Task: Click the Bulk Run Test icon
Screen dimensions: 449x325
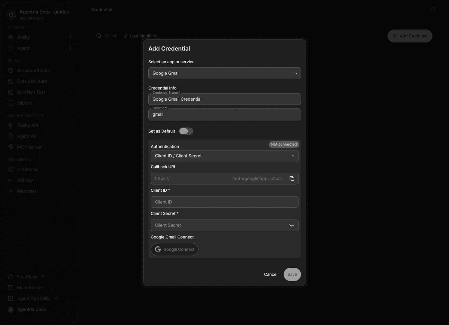Action: tap(11, 92)
